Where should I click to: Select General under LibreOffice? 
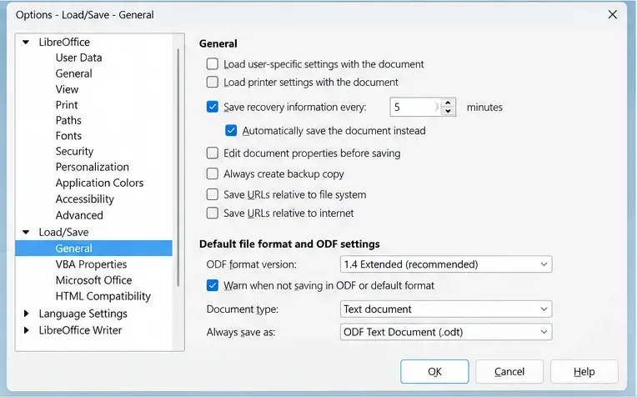pos(74,73)
